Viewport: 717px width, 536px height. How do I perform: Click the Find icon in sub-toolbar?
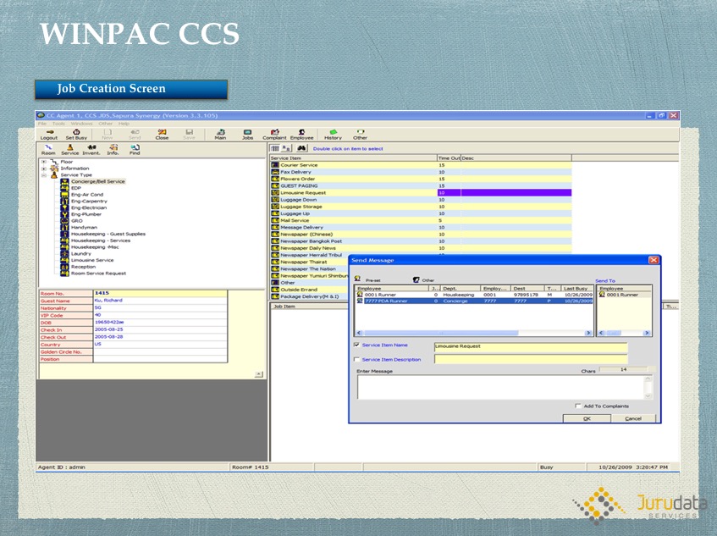[x=135, y=149]
